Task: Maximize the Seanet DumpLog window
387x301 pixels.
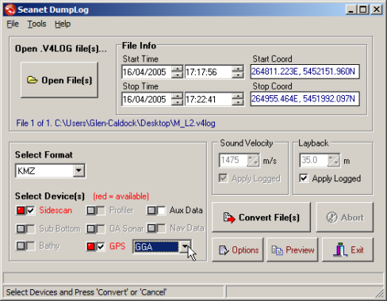Action: click(363, 10)
